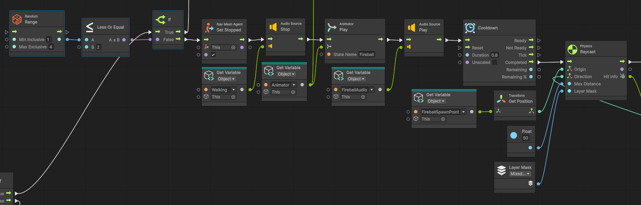The height and width of the screenshot is (205, 641).
Task: Enable the Unscaled checkbox on Cooldown
Action: 495,62
